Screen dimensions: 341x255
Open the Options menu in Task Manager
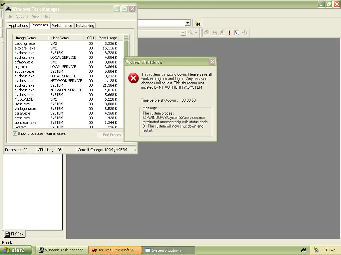(22, 16)
